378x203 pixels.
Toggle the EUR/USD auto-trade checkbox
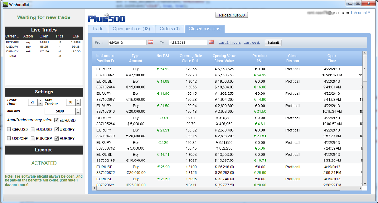point(56,120)
